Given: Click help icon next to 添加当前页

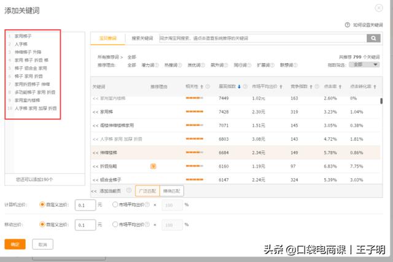Looking at the screenshot, I should click(130, 191).
